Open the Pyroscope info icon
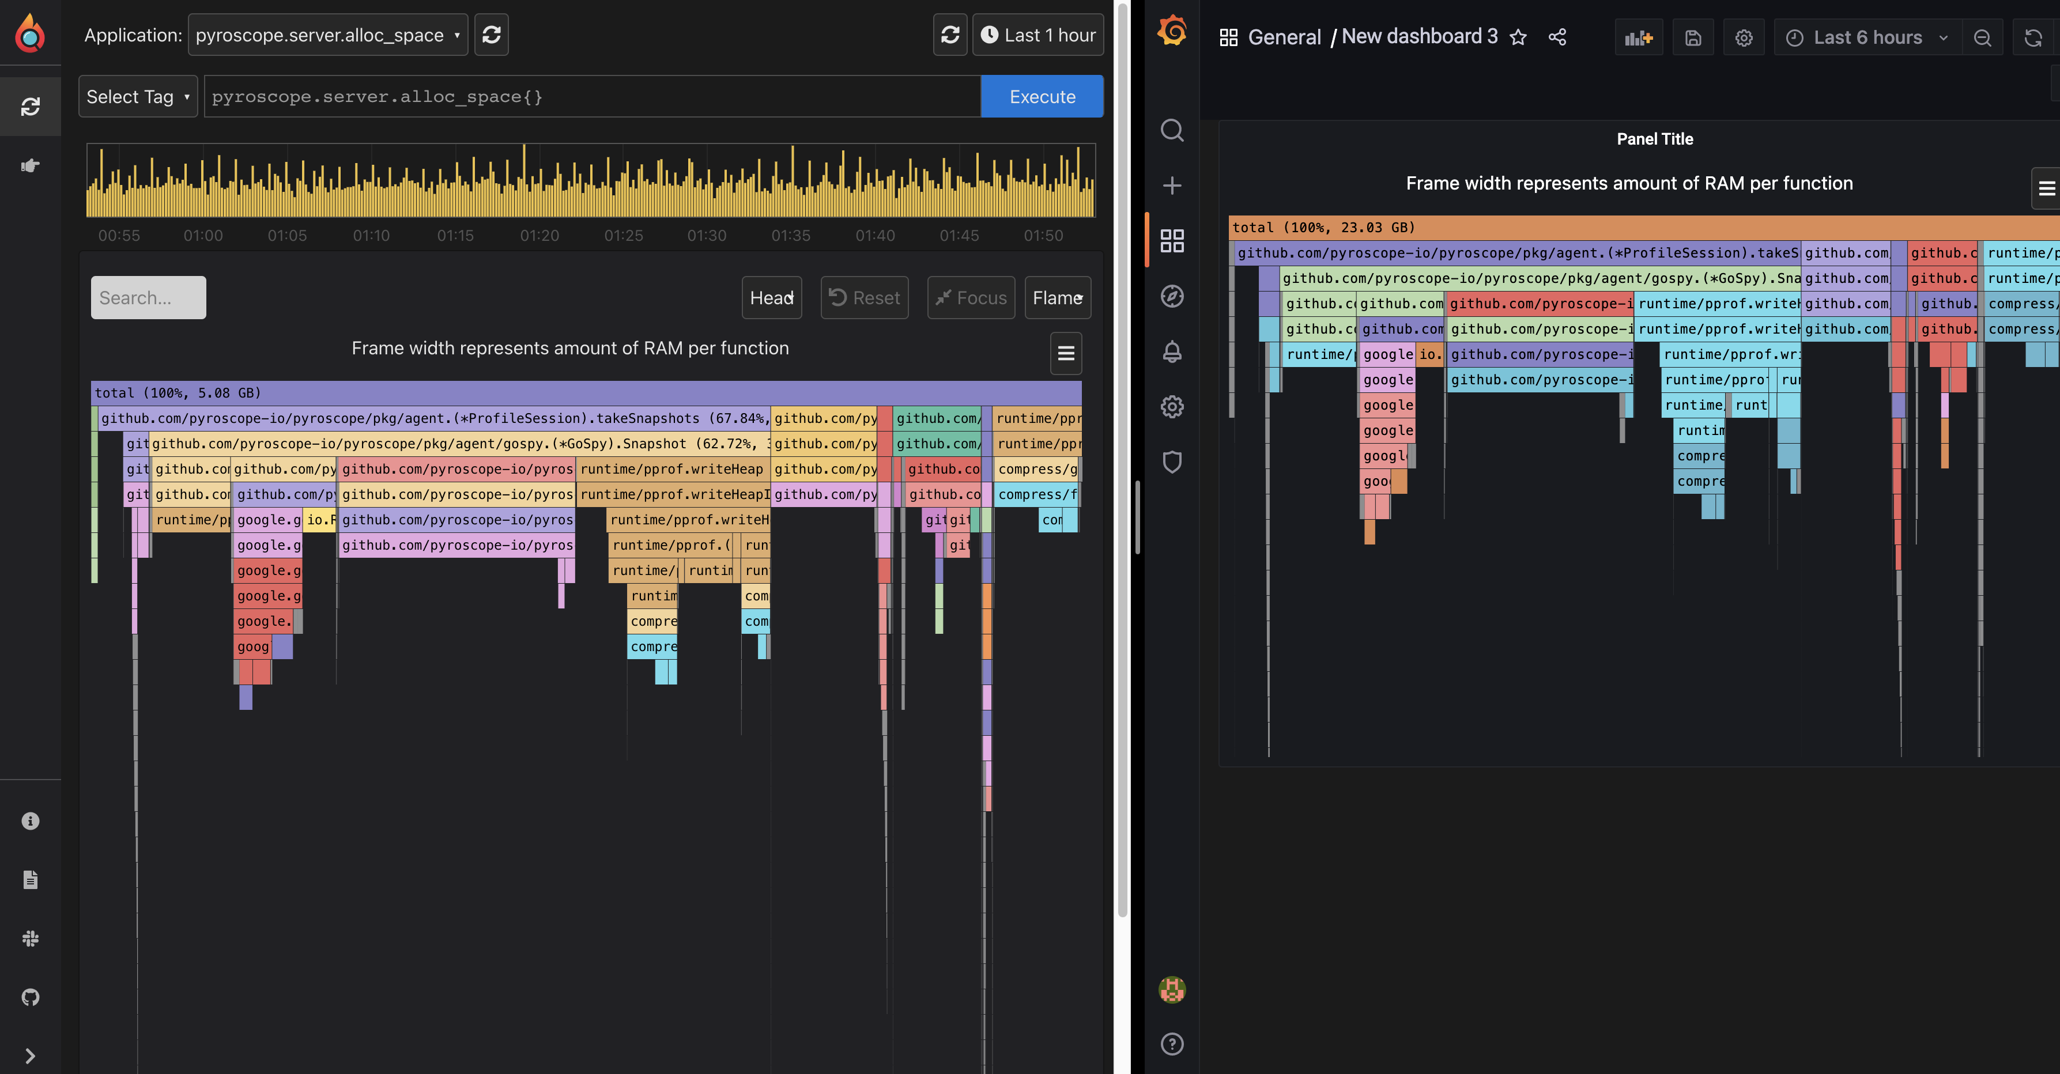The width and height of the screenshot is (2060, 1074). [x=31, y=820]
